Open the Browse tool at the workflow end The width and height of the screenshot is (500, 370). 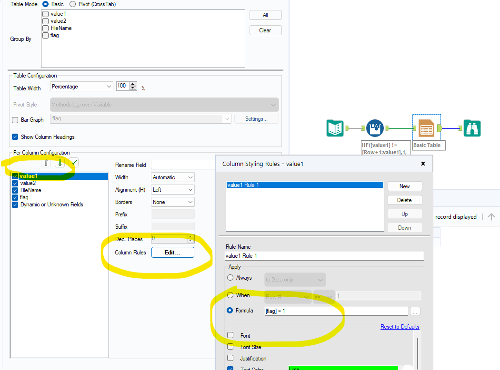pos(472,128)
